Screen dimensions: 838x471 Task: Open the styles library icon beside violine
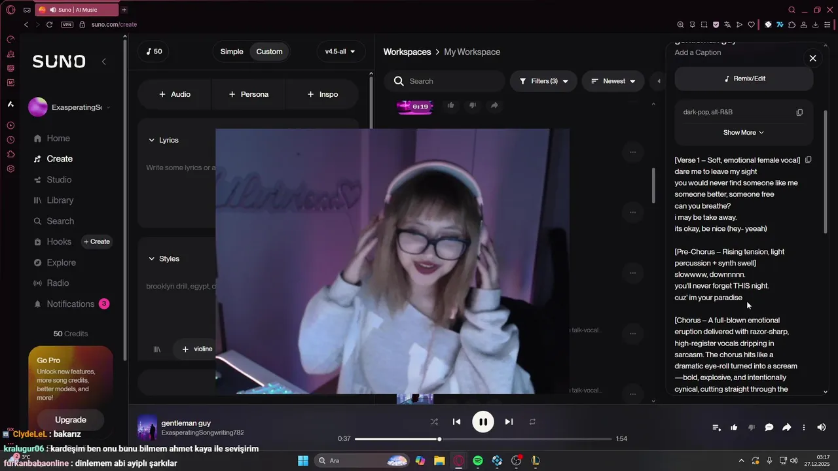coord(157,349)
